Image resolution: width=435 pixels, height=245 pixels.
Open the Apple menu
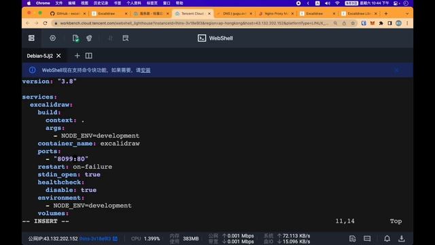[29, 3]
